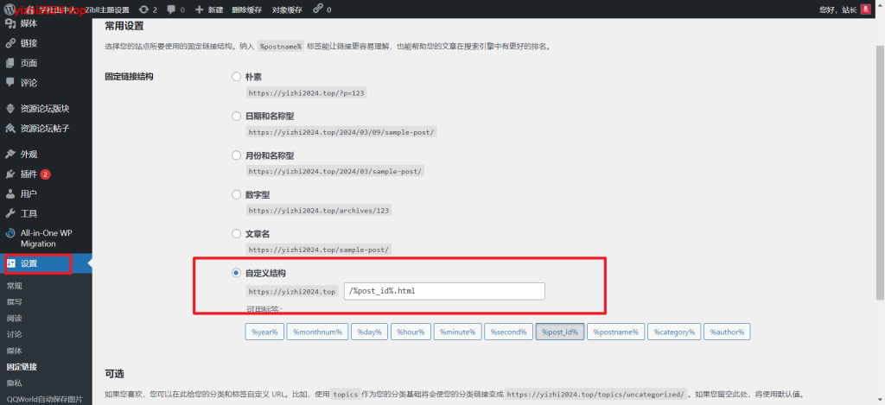Screen dimensions: 885x405
Task: Open 撰写 settings submenu item
Action: click(14, 301)
